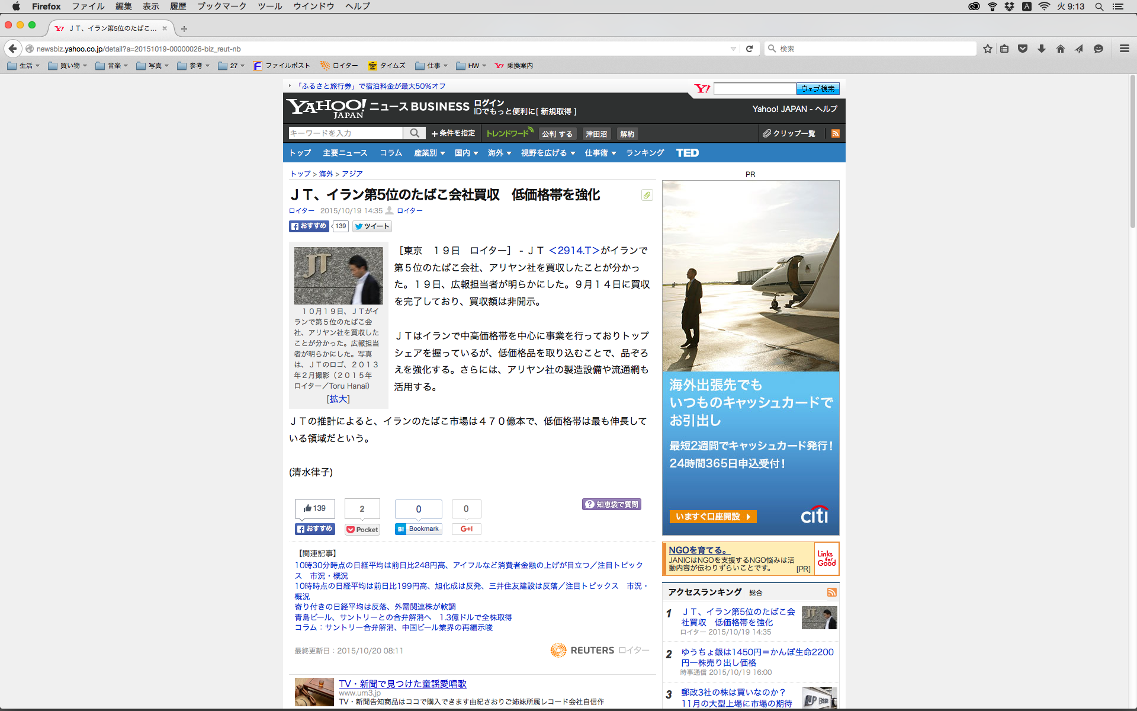Image resolution: width=1137 pixels, height=711 pixels.
Task: Click the JT logo article thumbnail
Action: 338,276
